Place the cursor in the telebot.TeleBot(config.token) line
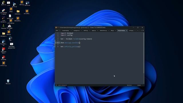 coord(76,39)
